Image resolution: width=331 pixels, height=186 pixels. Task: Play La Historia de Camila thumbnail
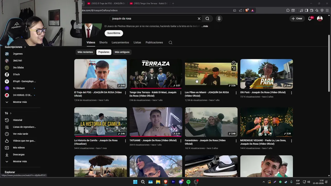click(101, 122)
